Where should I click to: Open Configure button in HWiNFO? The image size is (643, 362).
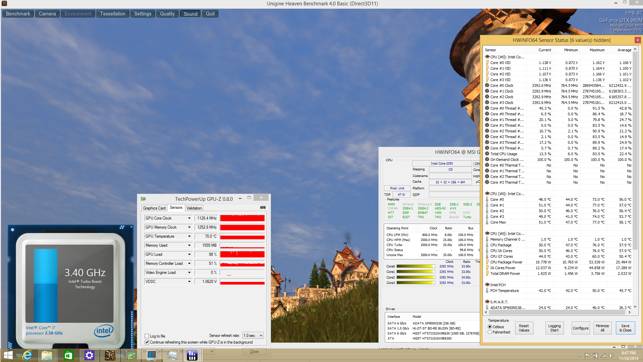tap(580, 328)
